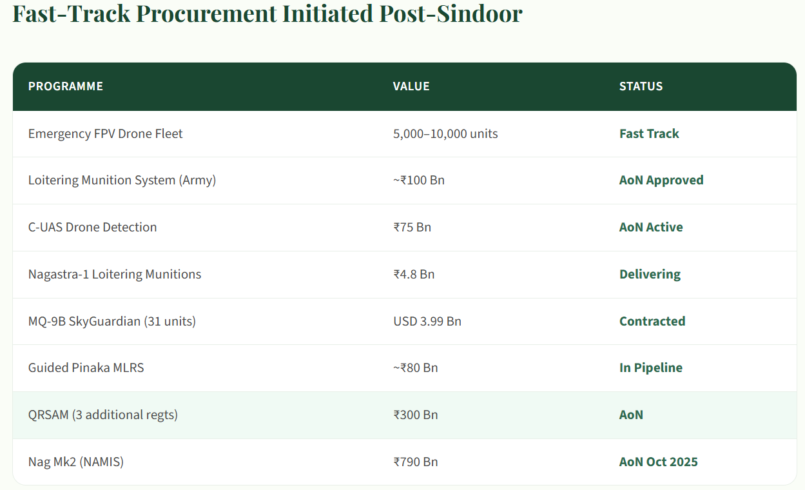
Task: Click the Fast Track status label
Action: 649,133
